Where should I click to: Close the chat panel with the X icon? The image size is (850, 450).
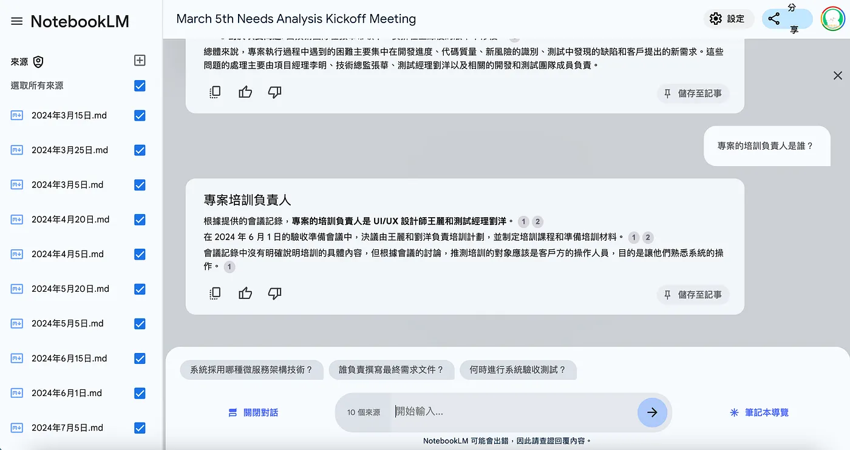click(838, 76)
